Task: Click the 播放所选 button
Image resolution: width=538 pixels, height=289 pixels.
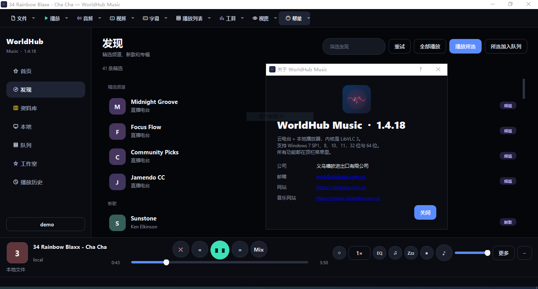Action: point(465,46)
